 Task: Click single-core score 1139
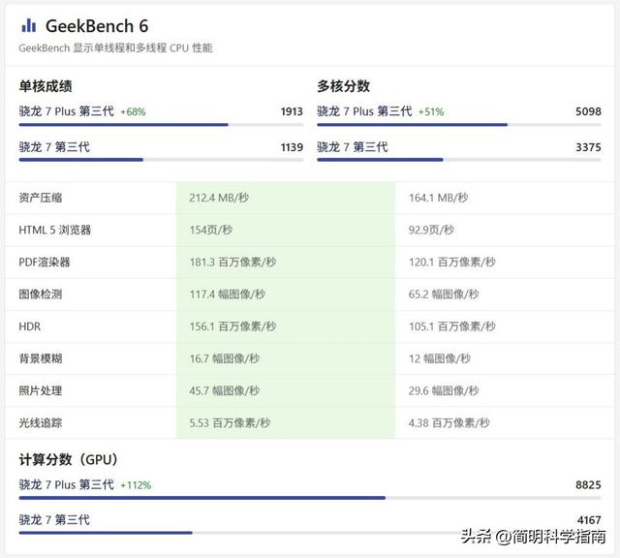(292, 147)
